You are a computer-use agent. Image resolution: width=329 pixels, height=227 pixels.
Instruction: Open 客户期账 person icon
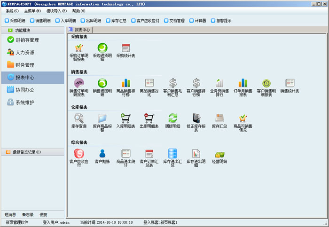tap(102, 154)
